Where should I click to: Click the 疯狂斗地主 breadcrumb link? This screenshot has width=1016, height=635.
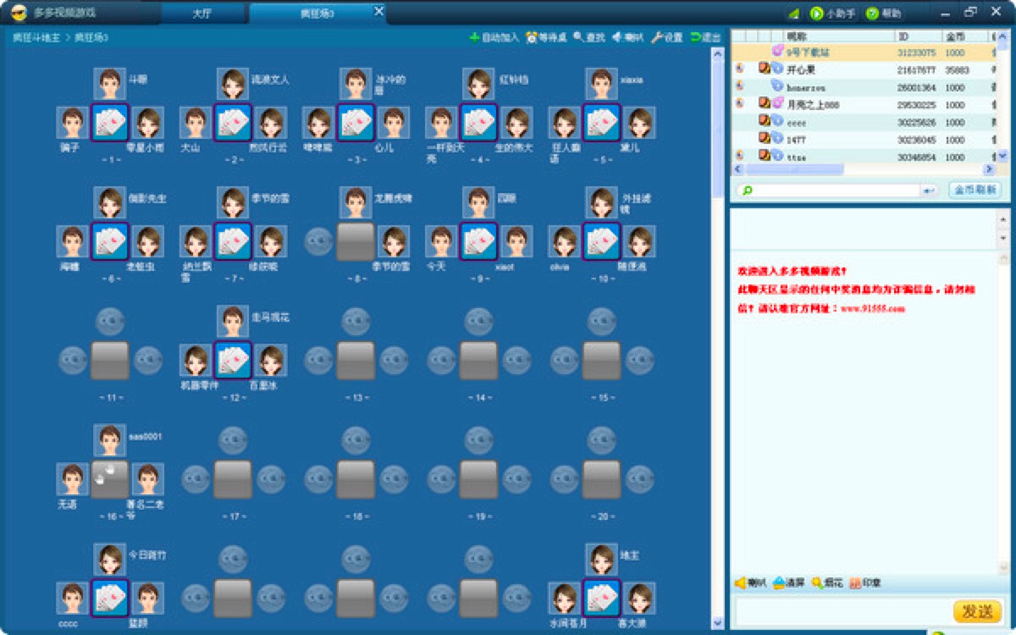[x=36, y=38]
